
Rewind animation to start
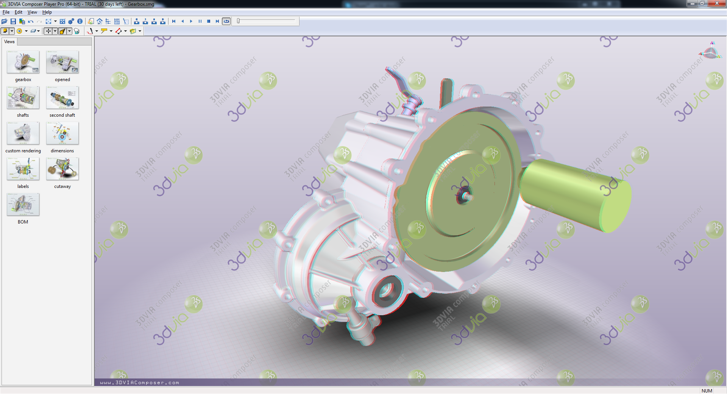click(174, 22)
